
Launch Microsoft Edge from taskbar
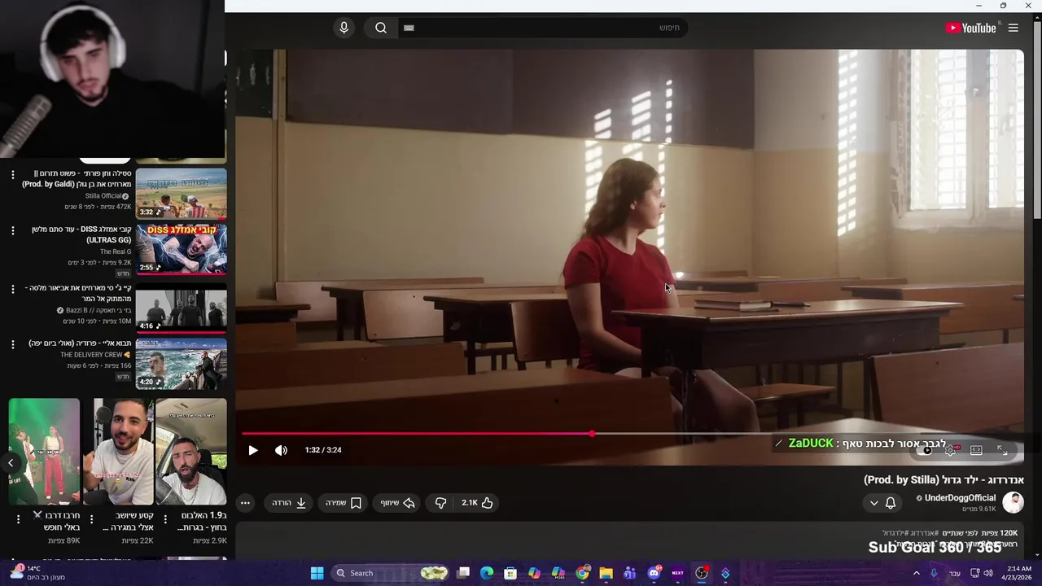coord(487,573)
